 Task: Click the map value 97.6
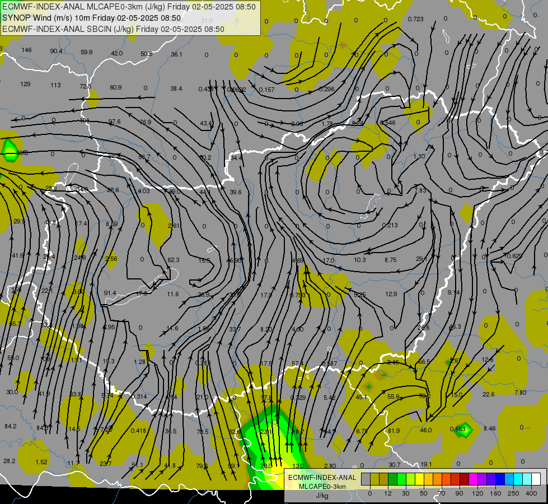click(x=114, y=122)
